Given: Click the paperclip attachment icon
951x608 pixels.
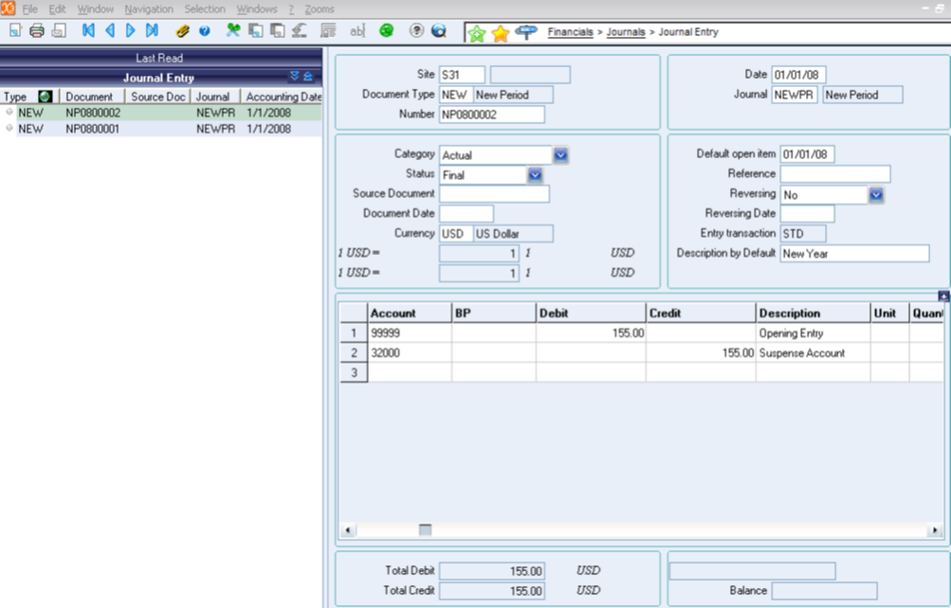Looking at the screenshot, I should tap(183, 31).
